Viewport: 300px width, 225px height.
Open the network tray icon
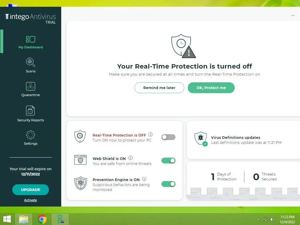point(265,219)
